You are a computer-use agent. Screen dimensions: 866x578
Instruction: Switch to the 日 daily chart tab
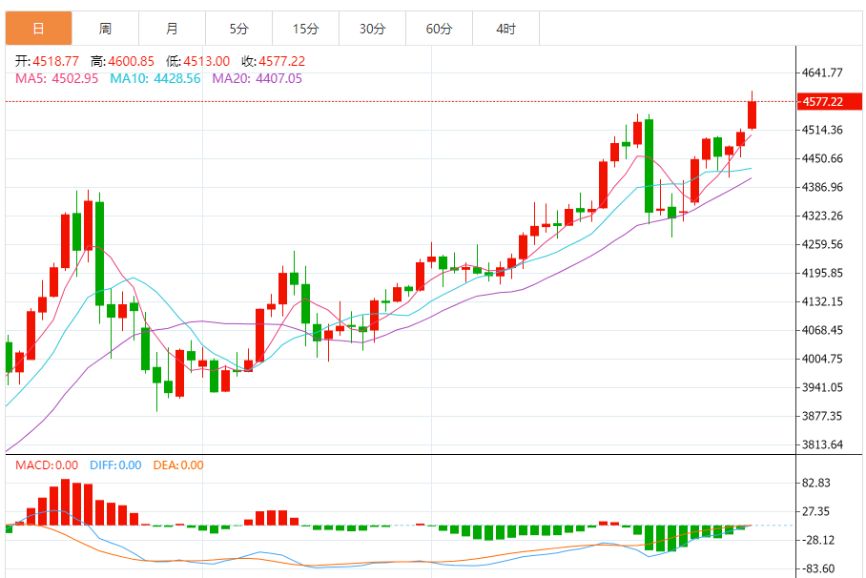tap(38, 29)
